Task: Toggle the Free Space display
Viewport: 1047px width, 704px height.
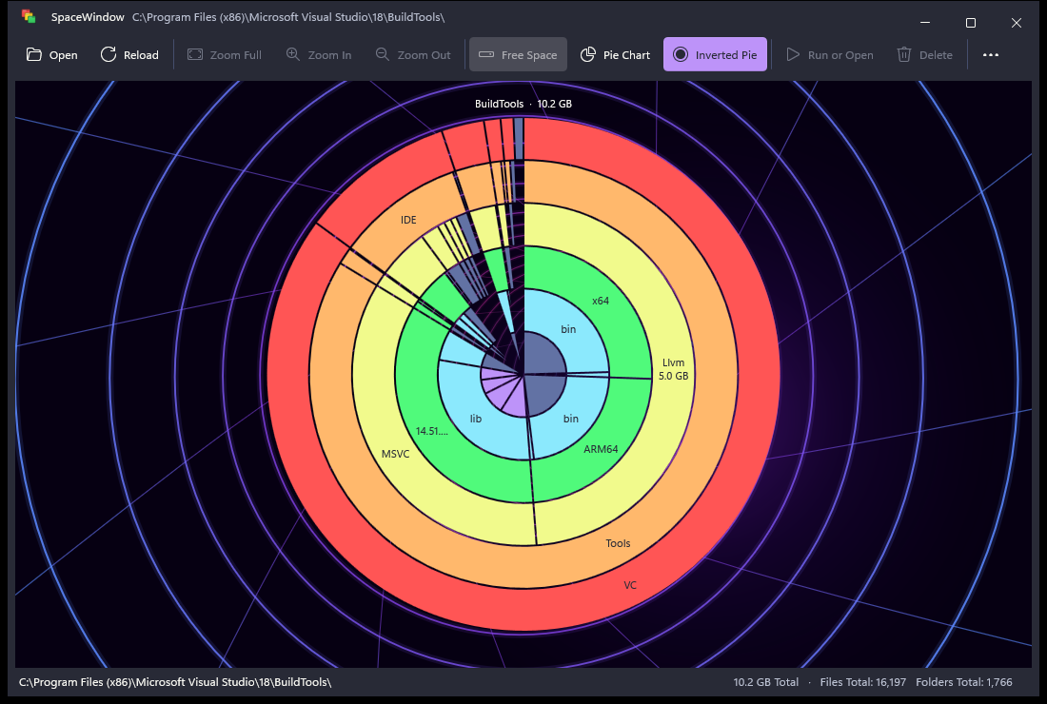Action: click(x=518, y=55)
